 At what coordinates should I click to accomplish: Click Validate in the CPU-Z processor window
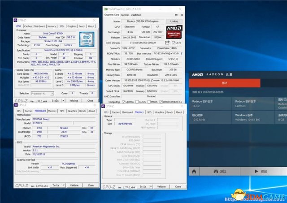tap(74, 100)
